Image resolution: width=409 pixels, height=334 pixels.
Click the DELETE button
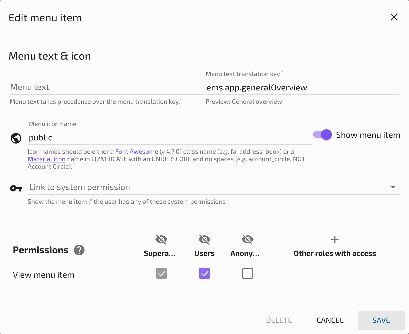(279, 320)
